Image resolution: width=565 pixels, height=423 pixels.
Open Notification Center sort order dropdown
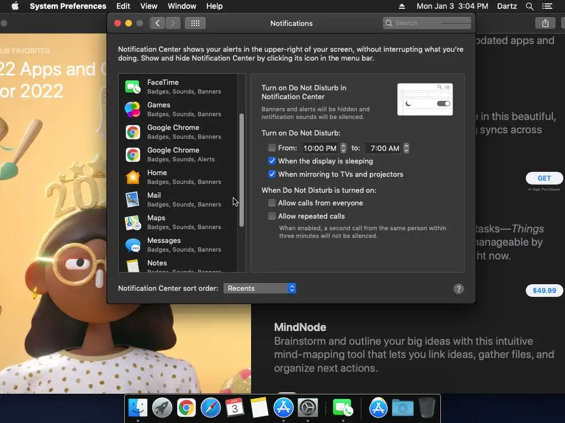(x=260, y=289)
